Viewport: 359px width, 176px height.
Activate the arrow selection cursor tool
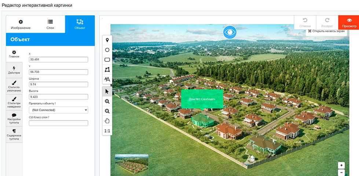[x=107, y=91]
